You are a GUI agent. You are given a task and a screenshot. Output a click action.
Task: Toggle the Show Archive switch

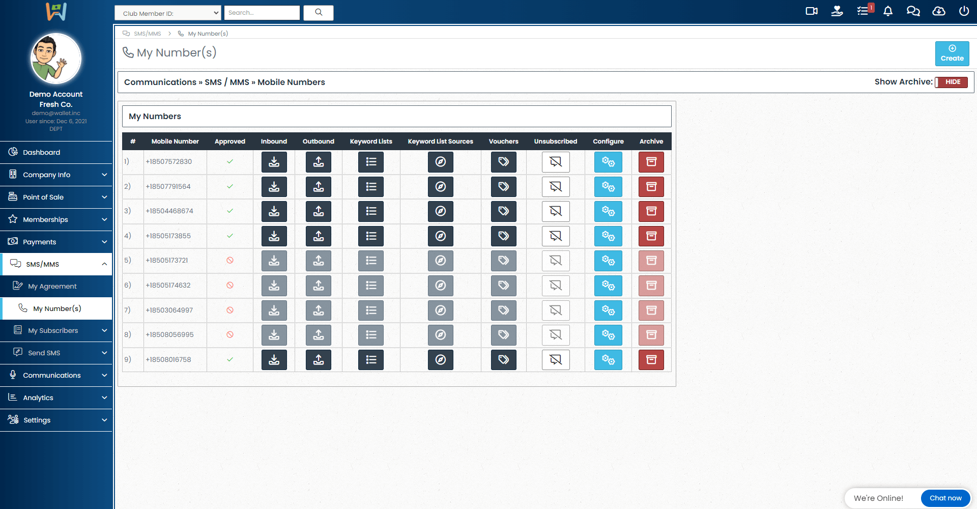[951, 82]
